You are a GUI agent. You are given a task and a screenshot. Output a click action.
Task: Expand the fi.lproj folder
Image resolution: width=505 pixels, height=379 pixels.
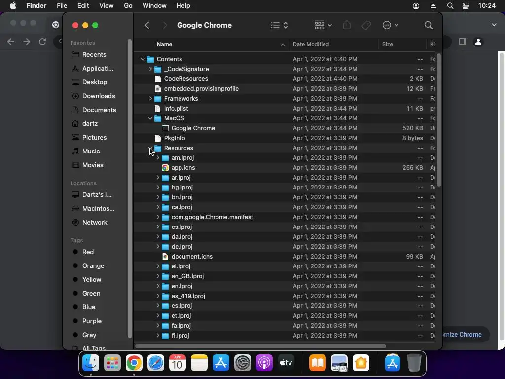(158, 336)
